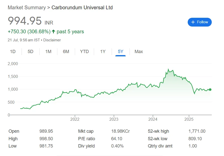Switch chart to Max range

pyautogui.click(x=139, y=52)
